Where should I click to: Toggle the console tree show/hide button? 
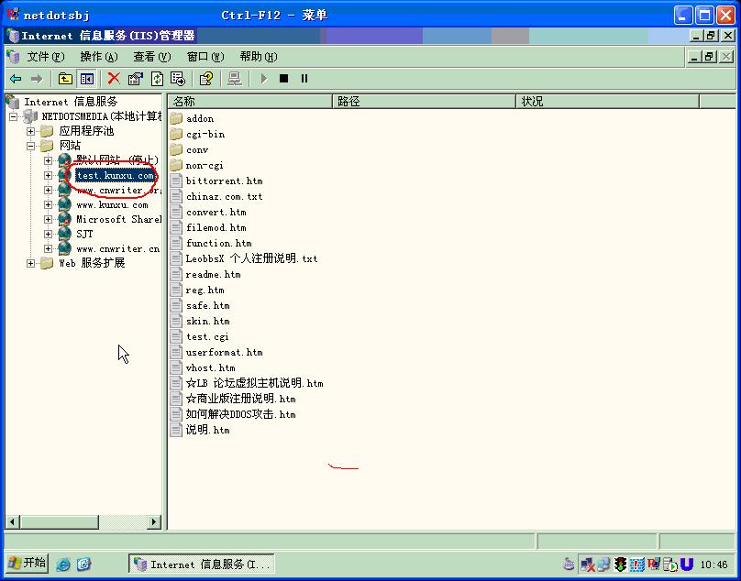(86, 79)
